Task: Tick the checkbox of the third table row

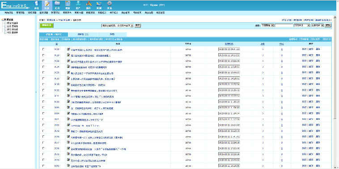Action: tap(43, 61)
